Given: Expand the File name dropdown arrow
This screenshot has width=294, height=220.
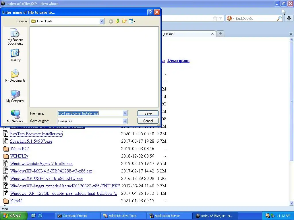Looking at the screenshot, I should [x=125, y=113].
